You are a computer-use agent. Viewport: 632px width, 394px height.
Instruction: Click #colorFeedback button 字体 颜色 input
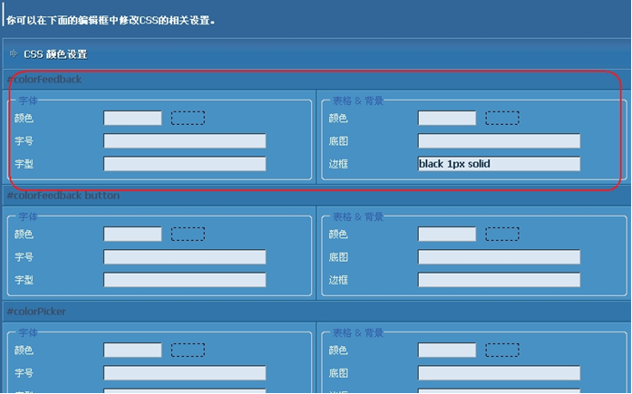(132, 234)
